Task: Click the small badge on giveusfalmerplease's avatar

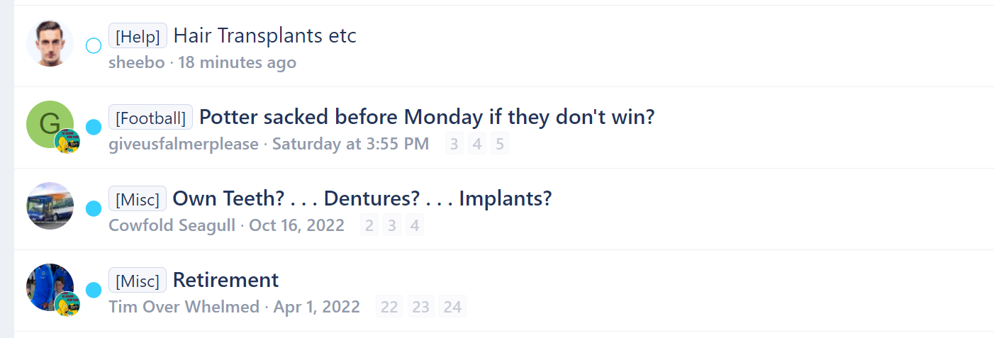Action: pyautogui.click(x=67, y=142)
